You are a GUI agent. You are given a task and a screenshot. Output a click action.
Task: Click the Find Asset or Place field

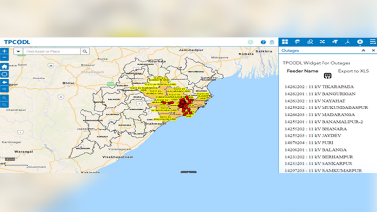pyautogui.click(x=51, y=51)
